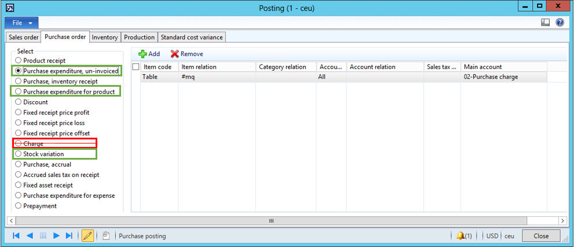The height and width of the screenshot is (247, 574).
Task: Click the document handling attachment icon
Action: (x=105, y=235)
